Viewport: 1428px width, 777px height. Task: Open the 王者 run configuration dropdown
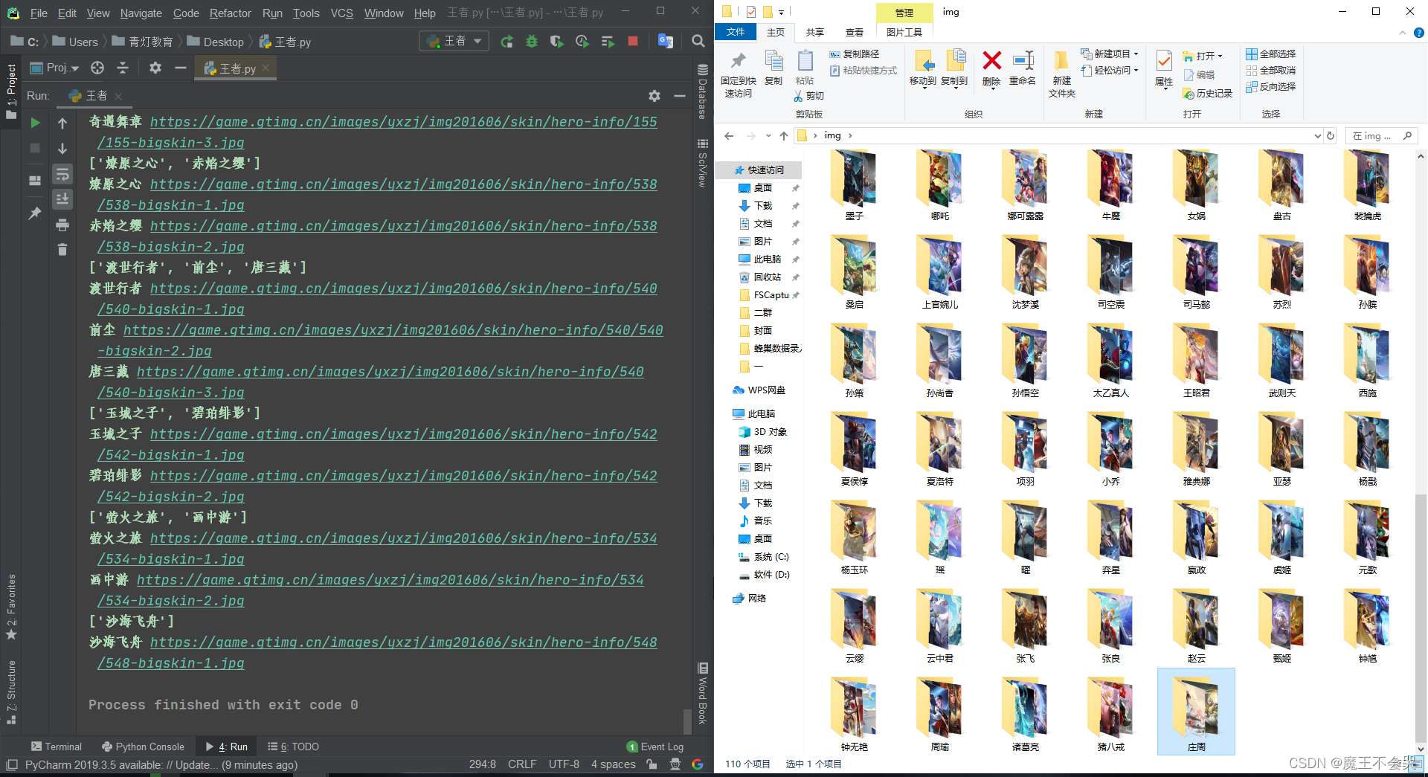click(454, 41)
